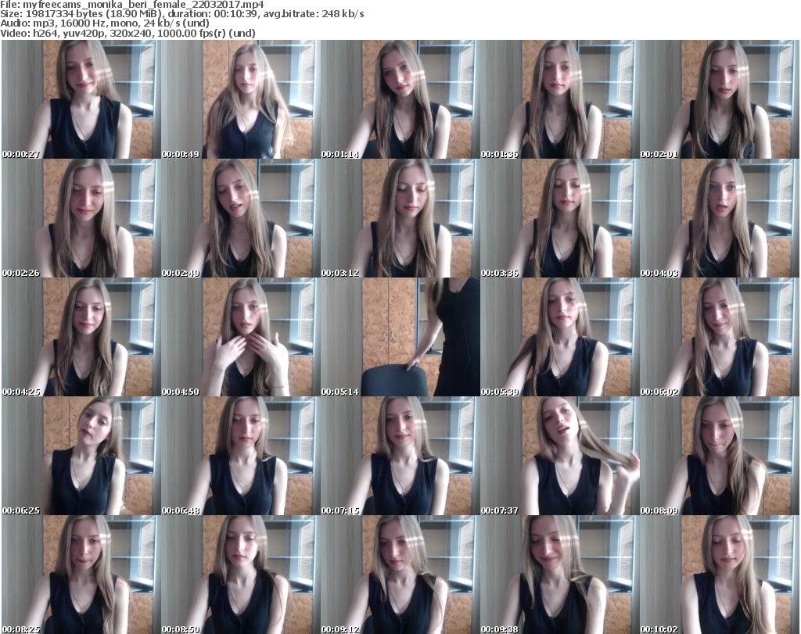
Task: Select the frame marked 00:06:02
Action: click(719, 338)
